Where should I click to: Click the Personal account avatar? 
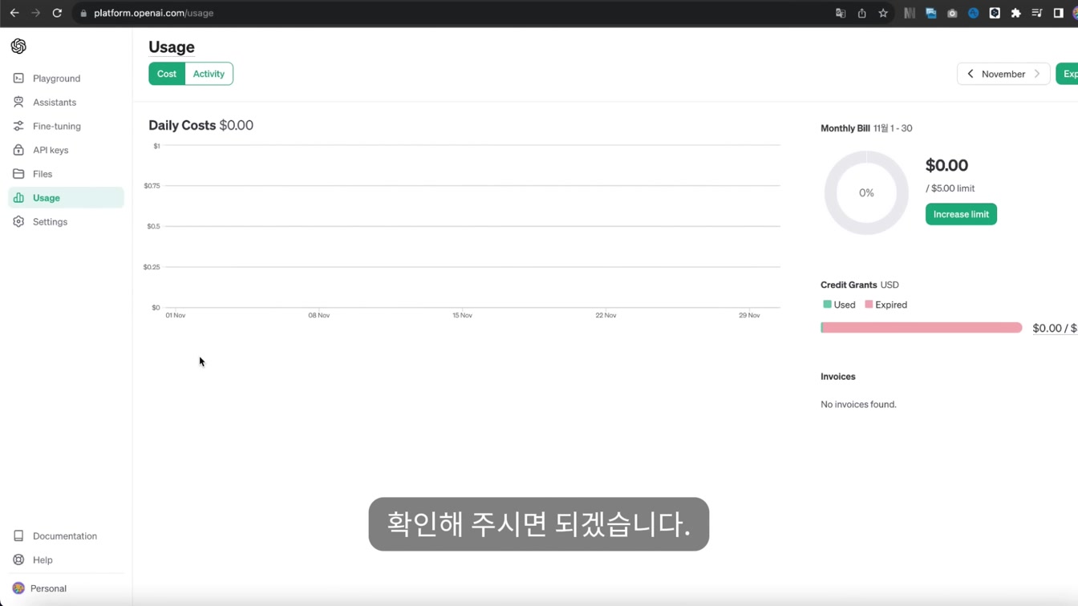pos(18,588)
